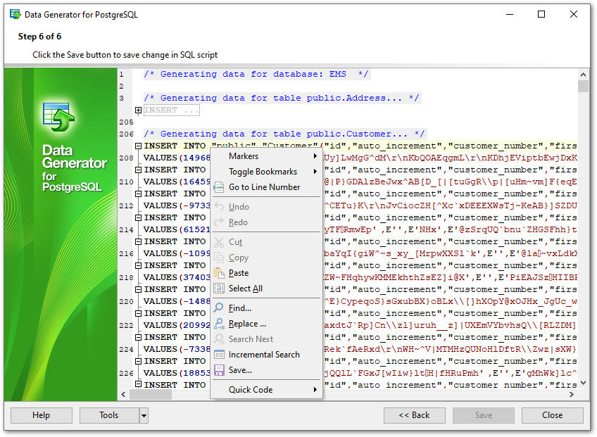Click the scroll down arrow
The image size is (597, 437).
point(583,383)
